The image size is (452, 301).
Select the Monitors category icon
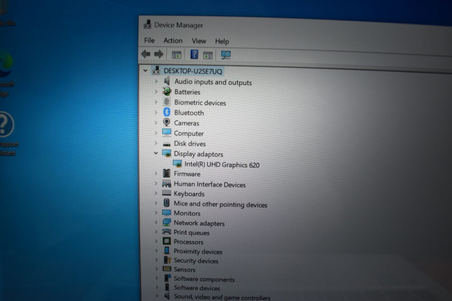(x=167, y=213)
